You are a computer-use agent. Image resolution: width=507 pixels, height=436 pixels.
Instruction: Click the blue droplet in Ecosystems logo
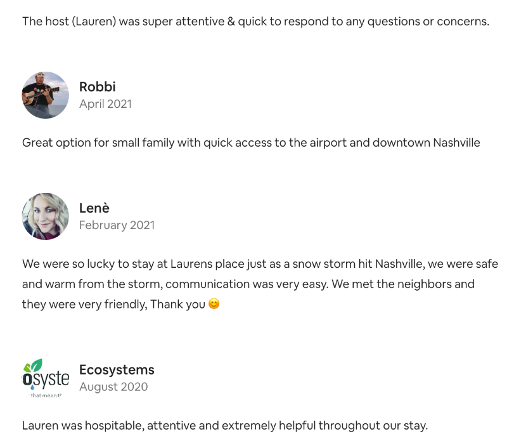[x=32, y=386]
